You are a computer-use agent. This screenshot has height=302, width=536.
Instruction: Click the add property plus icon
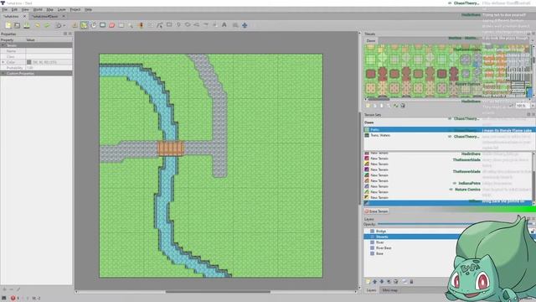[x=4, y=289]
